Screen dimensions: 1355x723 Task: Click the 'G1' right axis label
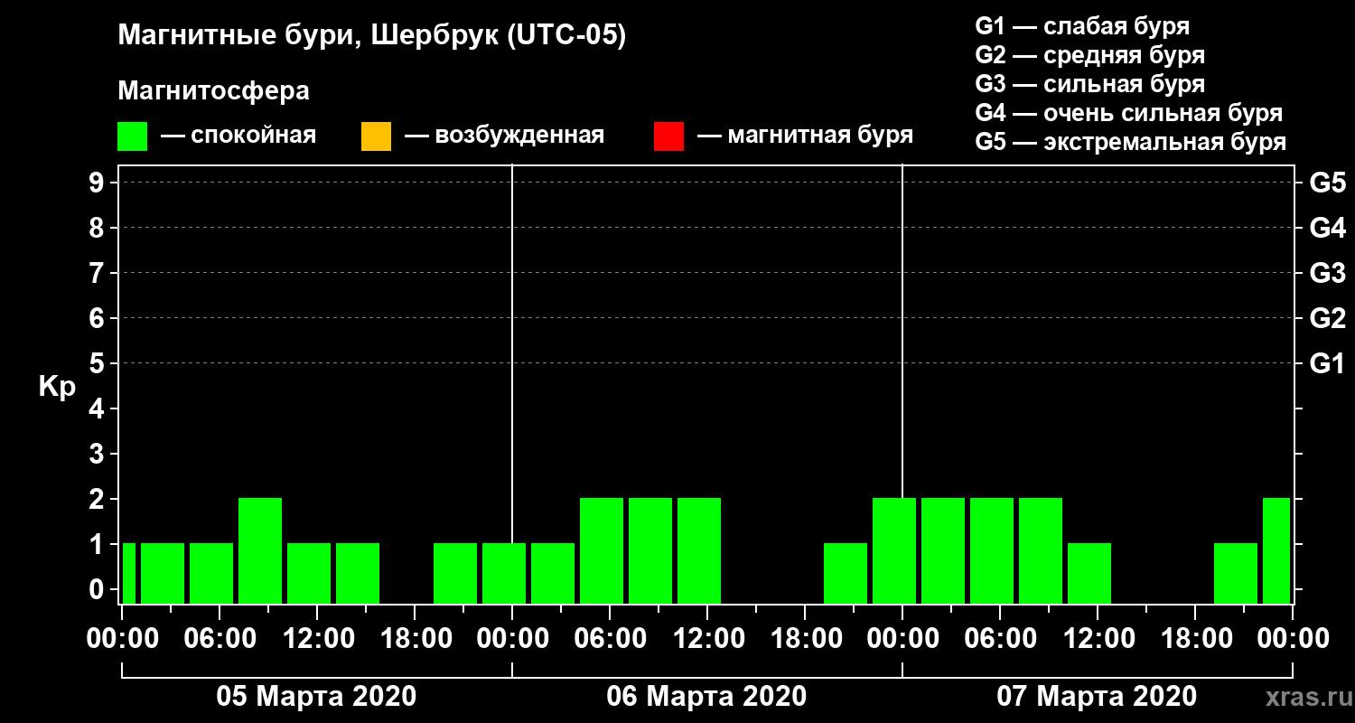[x=1327, y=363]
